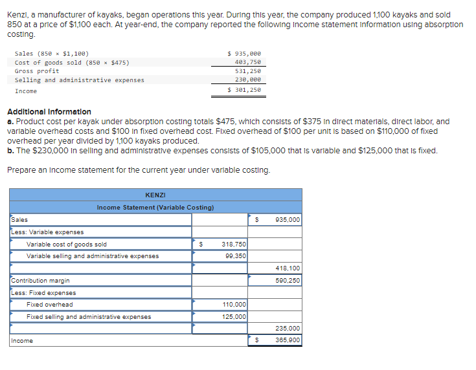
Task: Select the 'Less: Fixed expenses' label cell
Action: pos(100,292)
